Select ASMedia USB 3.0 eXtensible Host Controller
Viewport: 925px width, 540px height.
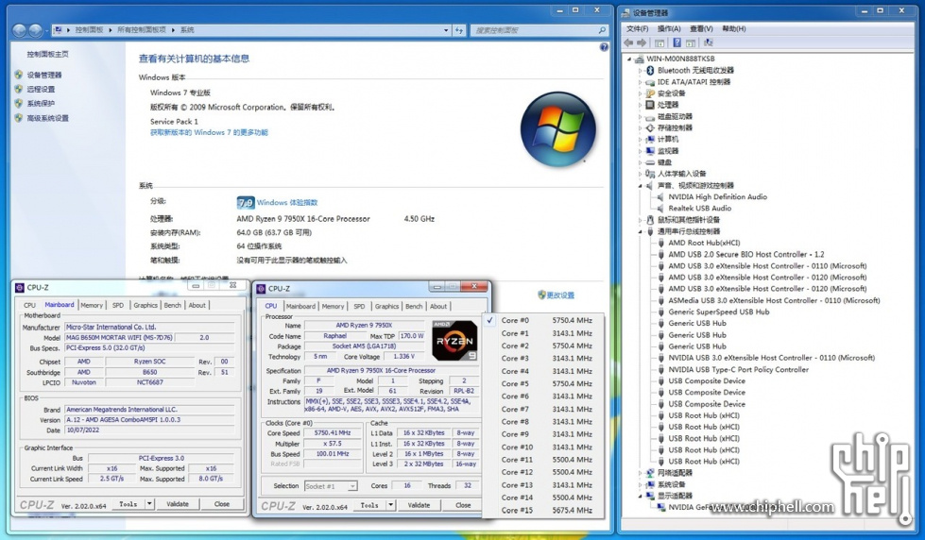(x=774, y=300)
